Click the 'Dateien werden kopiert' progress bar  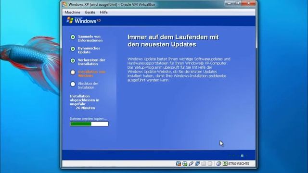coord(89,124)
